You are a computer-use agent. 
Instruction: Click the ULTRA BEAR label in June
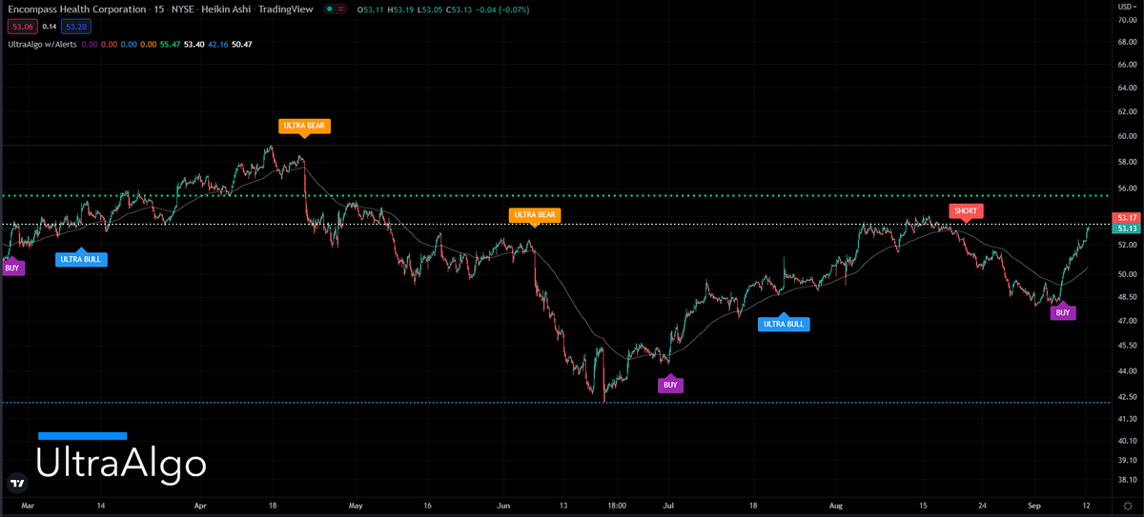[x=534, y=215]
